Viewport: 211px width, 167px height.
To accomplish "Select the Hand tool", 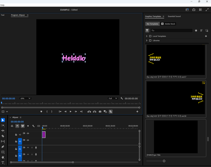I will 3,157.
